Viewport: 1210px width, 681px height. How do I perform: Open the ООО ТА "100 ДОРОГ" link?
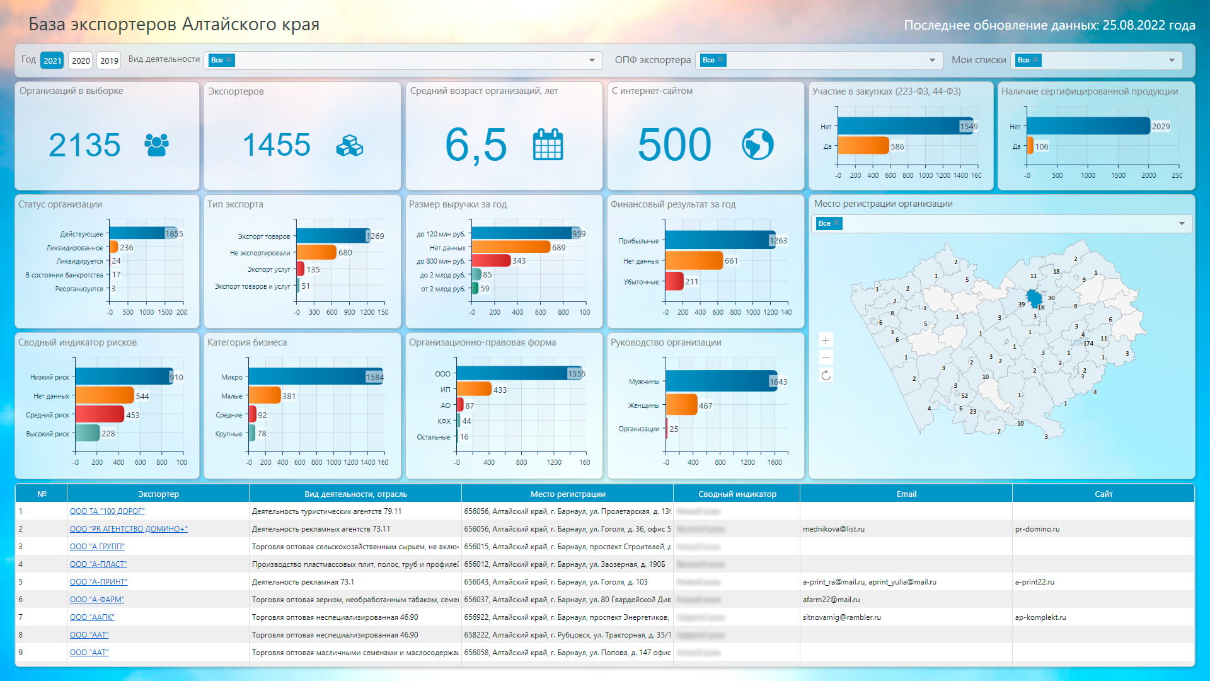[107, 511]
